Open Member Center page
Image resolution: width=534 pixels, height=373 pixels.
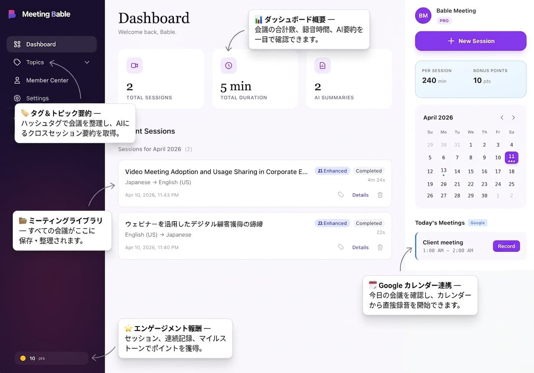(x=48, y=80)
